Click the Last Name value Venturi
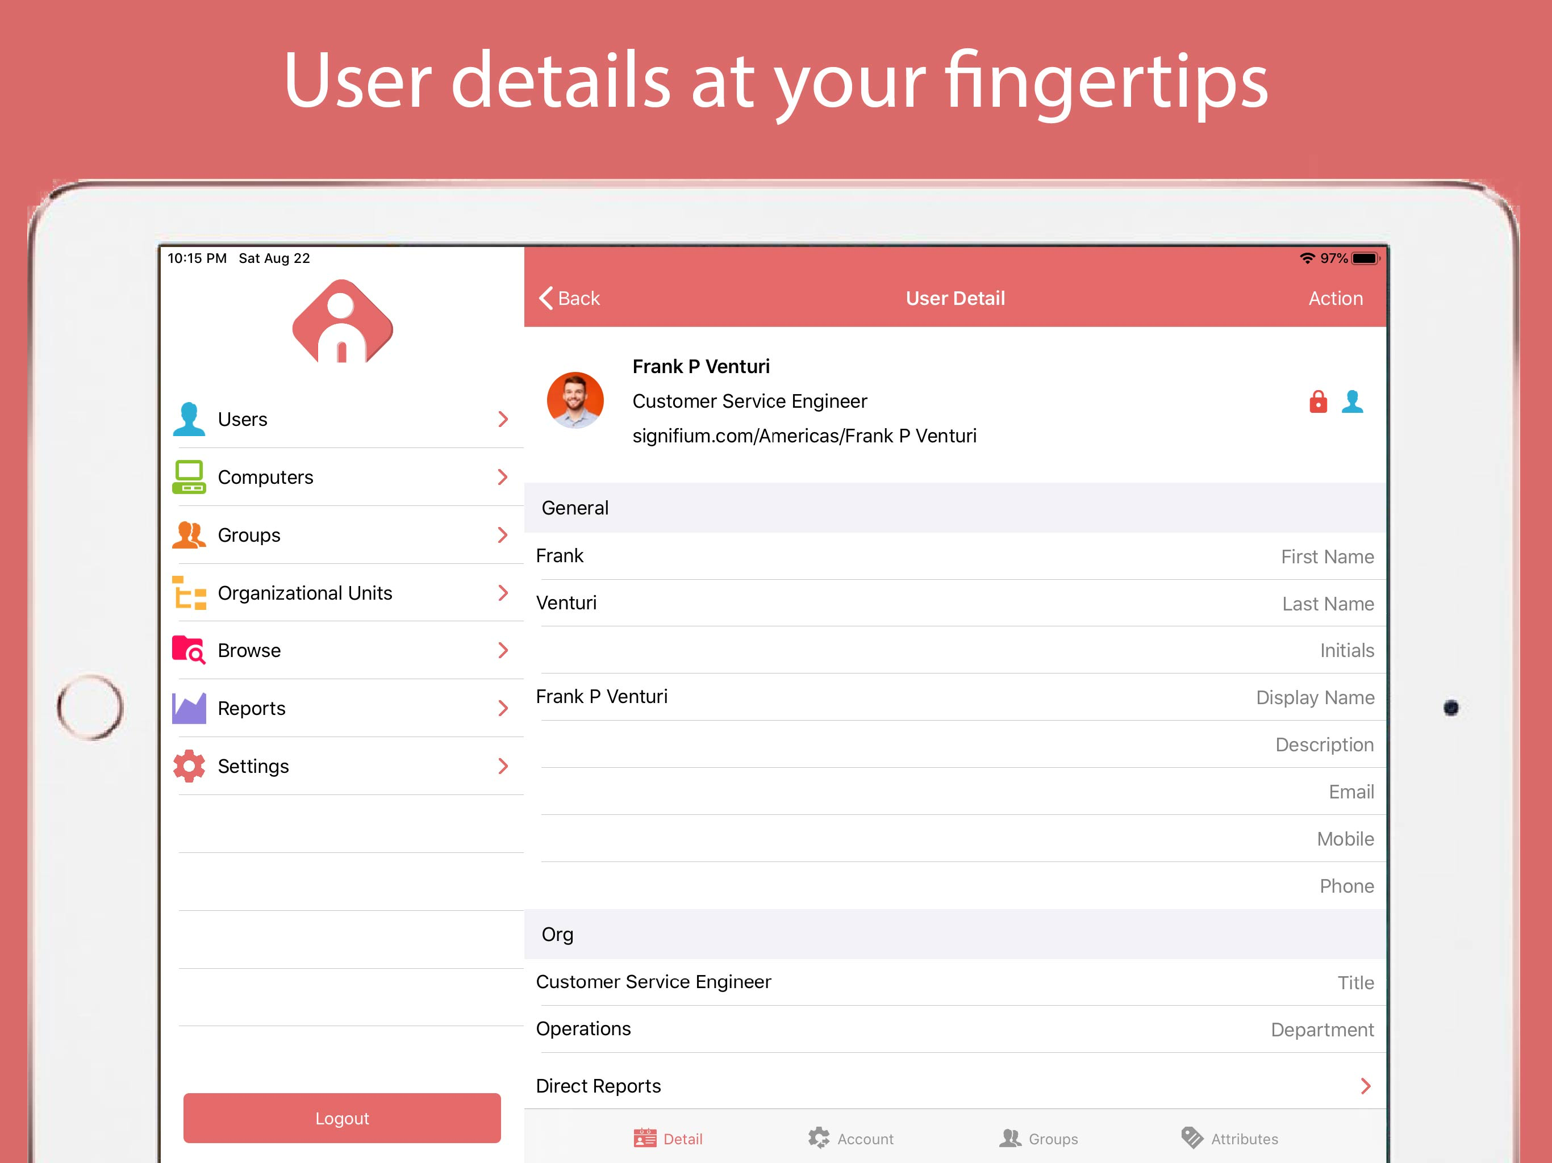The width and height of the screenshot is (1552, 1163). 566,603
